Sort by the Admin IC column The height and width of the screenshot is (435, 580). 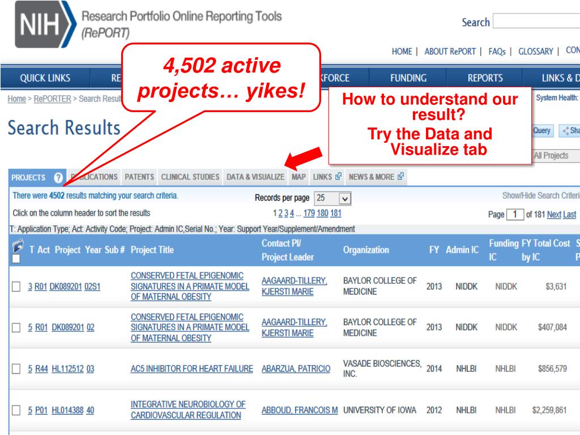[462, 250]
